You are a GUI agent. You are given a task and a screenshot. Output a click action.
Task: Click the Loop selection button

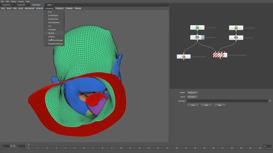coord(15,8)
